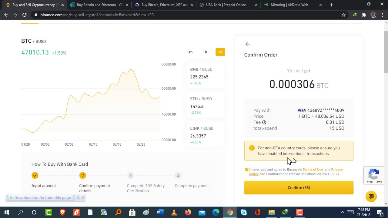The image size is (388, 218).
Task: Open the chat support bubble icon
Action: [371, 197]
